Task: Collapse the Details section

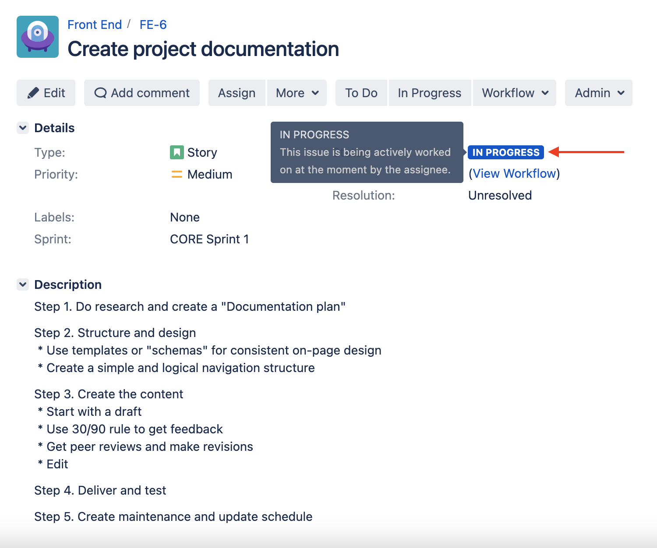Action: [x=23, y=128]
